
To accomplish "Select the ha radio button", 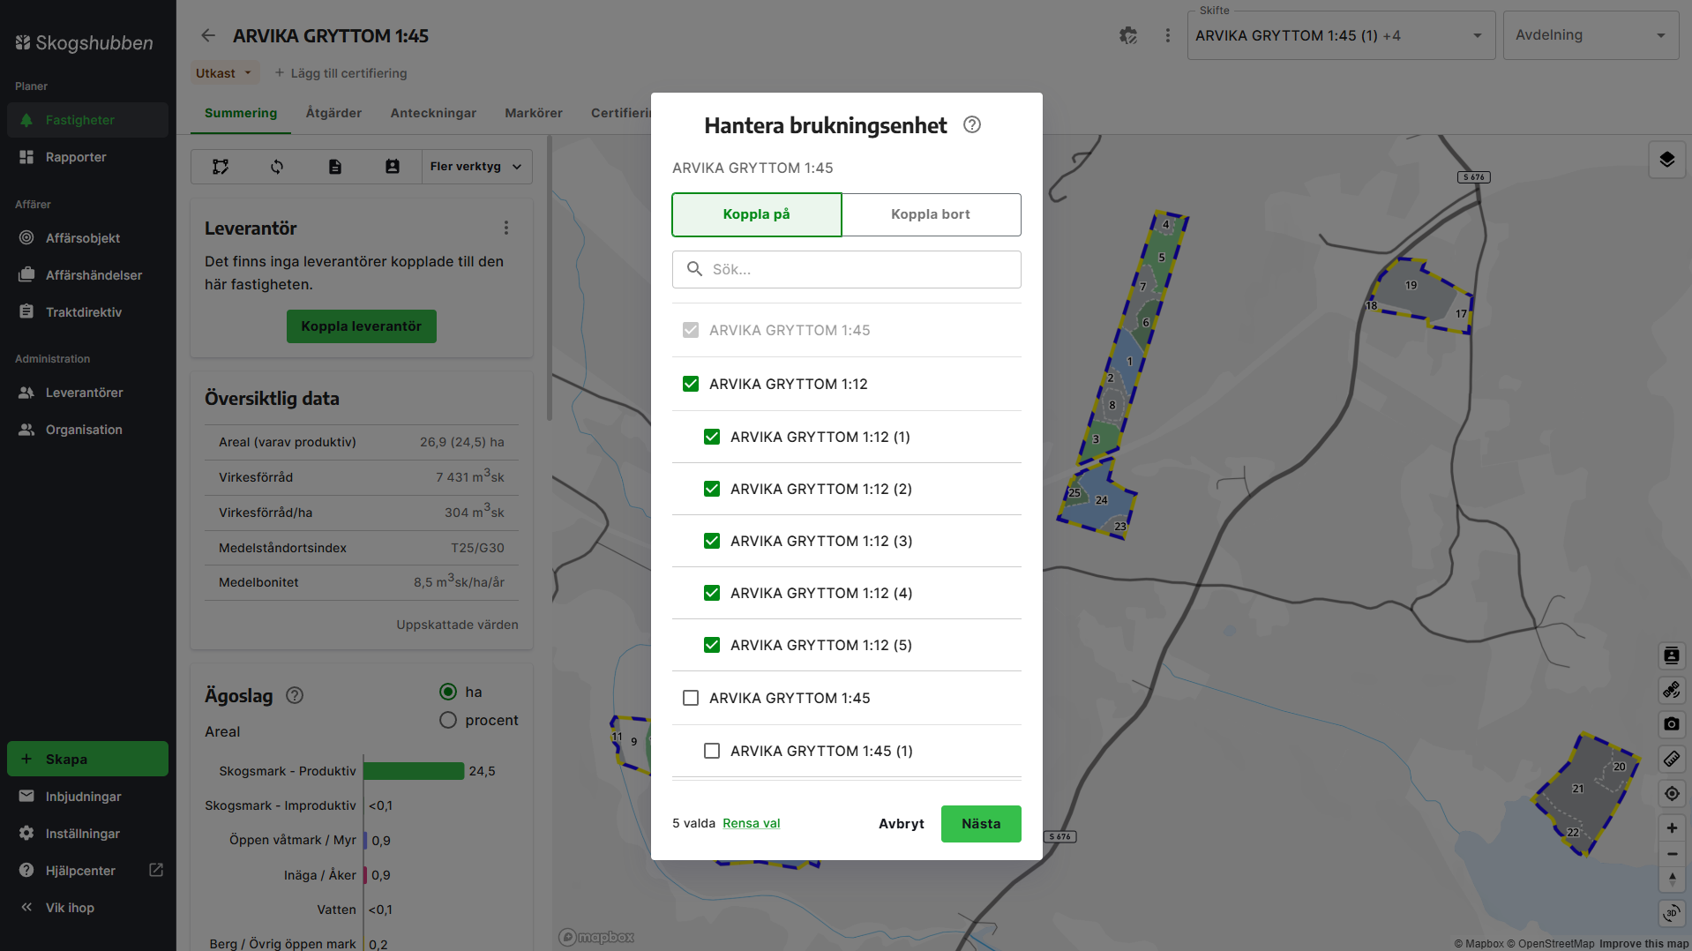I will 448,693.
